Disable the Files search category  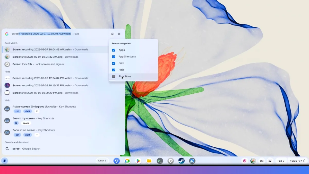pos(114,63)
